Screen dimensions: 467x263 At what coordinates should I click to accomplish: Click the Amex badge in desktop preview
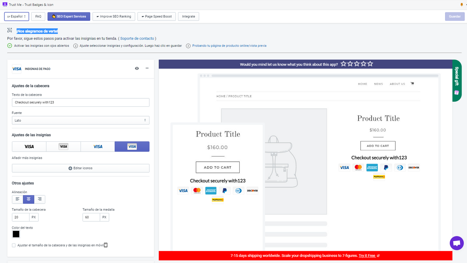click(x=372, y=168)
